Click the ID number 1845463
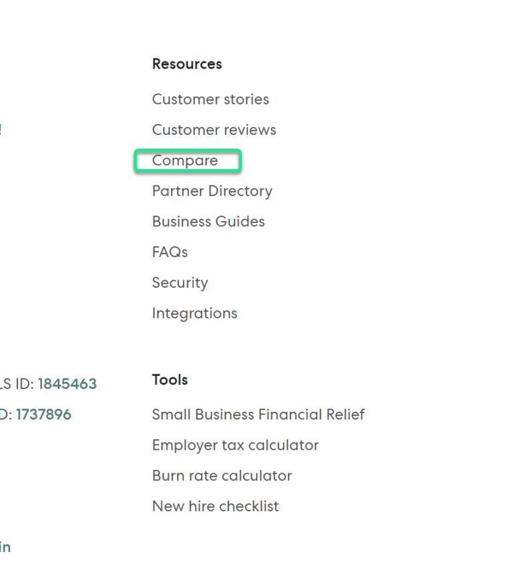 tap(67, 384)
